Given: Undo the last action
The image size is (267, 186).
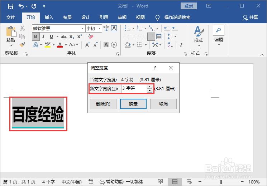Looking at the screenshot, I should 21,6.
